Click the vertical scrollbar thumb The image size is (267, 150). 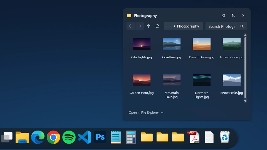245,68
